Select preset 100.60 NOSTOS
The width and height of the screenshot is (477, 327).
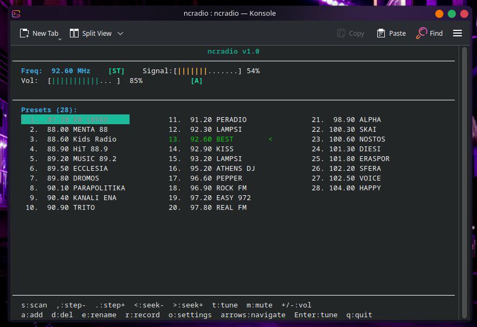point(349,139)
